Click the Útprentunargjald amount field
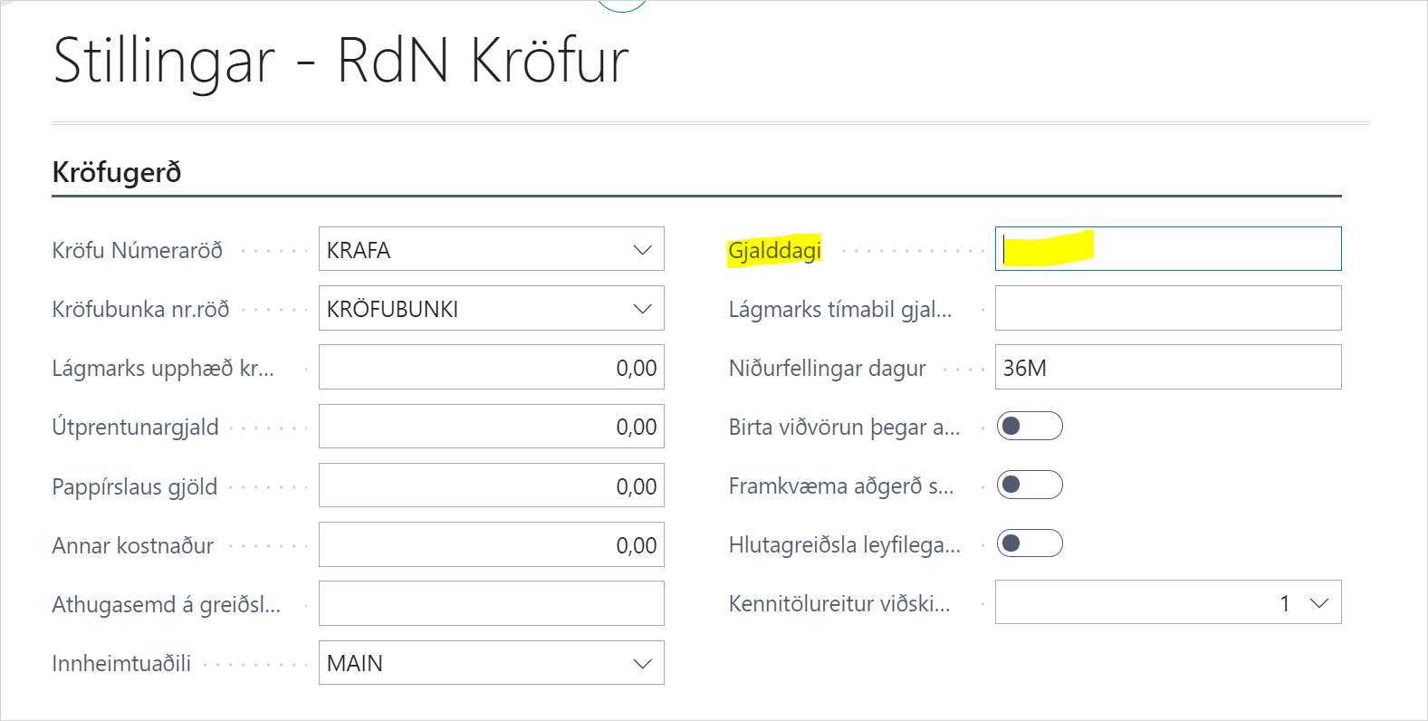 tap(491, 427)
